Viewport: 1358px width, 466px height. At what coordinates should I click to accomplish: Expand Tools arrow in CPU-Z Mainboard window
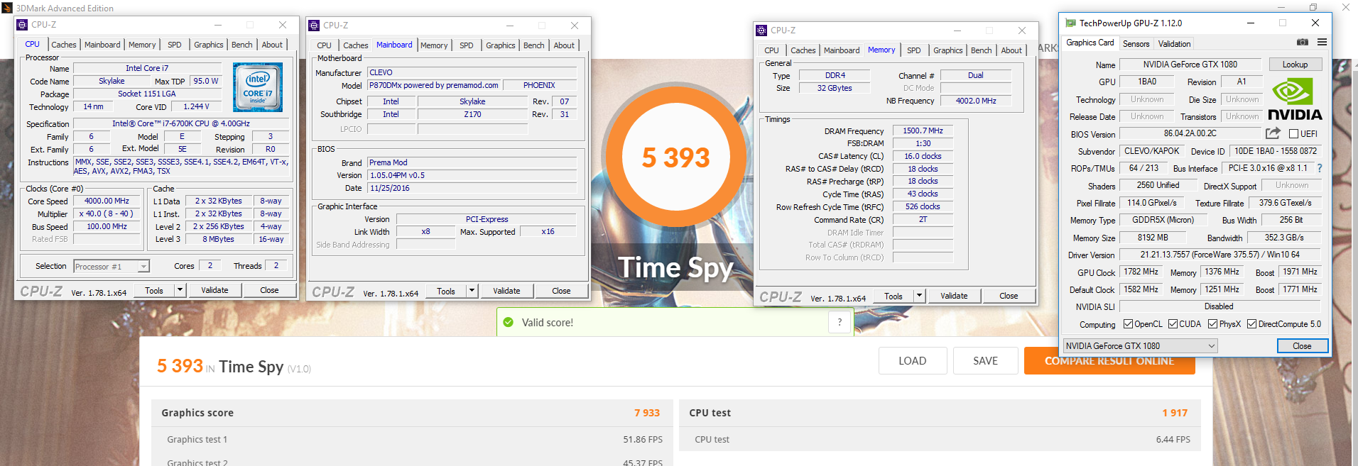click(x=472, y=290)
